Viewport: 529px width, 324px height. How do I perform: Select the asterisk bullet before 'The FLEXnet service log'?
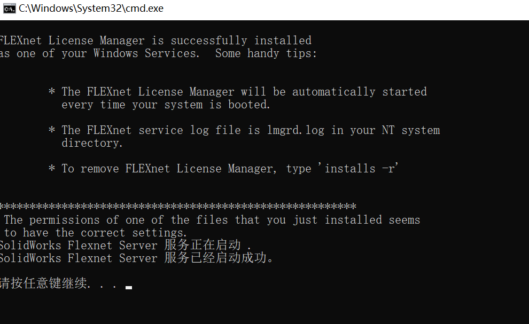(52, 130)
